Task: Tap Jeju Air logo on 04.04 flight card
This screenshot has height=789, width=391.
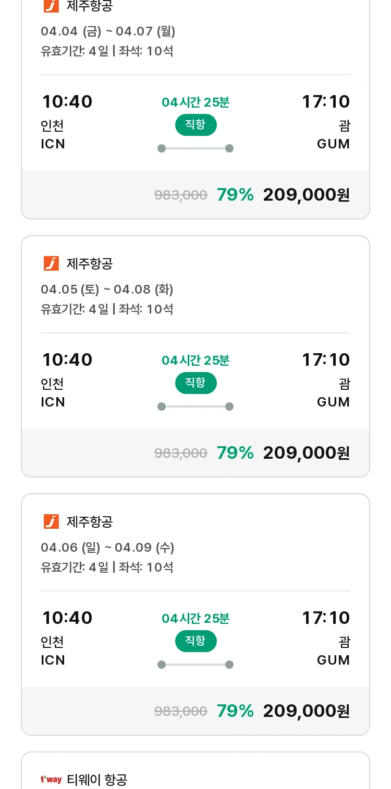Action: point(51,6)
